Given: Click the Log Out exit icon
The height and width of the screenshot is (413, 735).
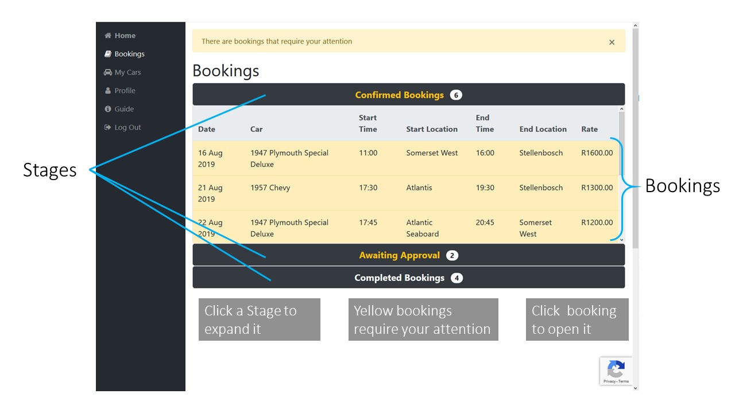Looking at the screenshot, I should click(x=107, y=127).
